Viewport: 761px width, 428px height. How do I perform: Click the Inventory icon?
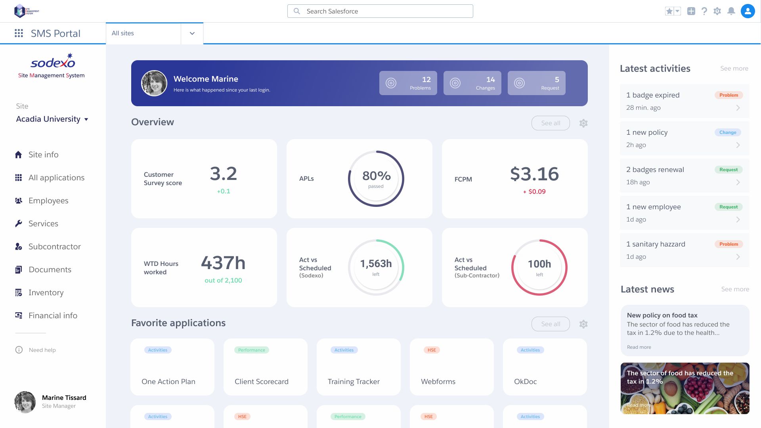19,292
